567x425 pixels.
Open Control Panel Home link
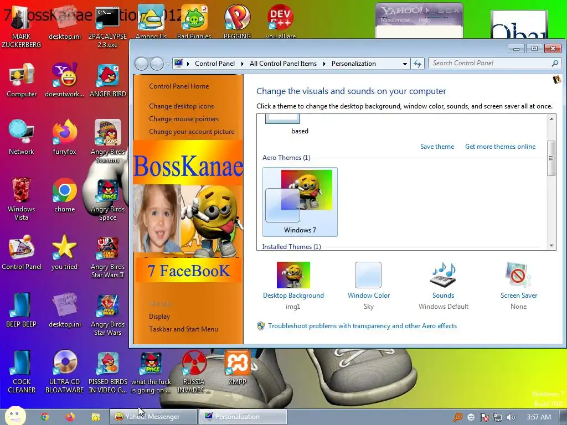[179, 86]
